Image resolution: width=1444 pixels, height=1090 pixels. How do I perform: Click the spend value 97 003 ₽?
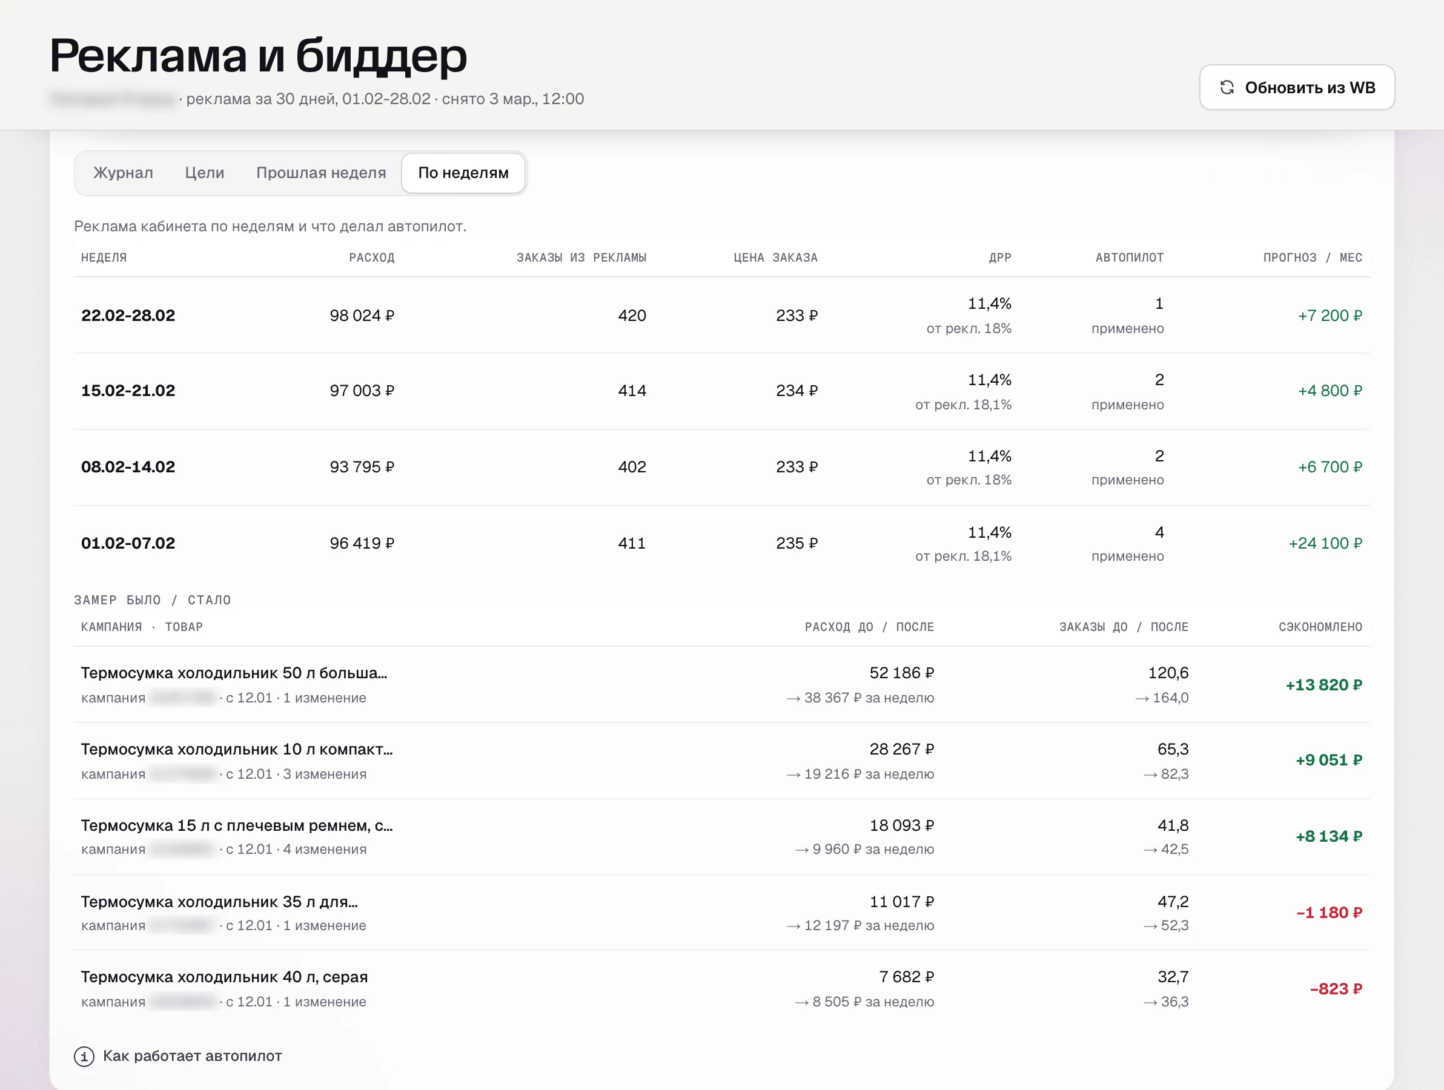pyautogui.click(x=362, y=391)
